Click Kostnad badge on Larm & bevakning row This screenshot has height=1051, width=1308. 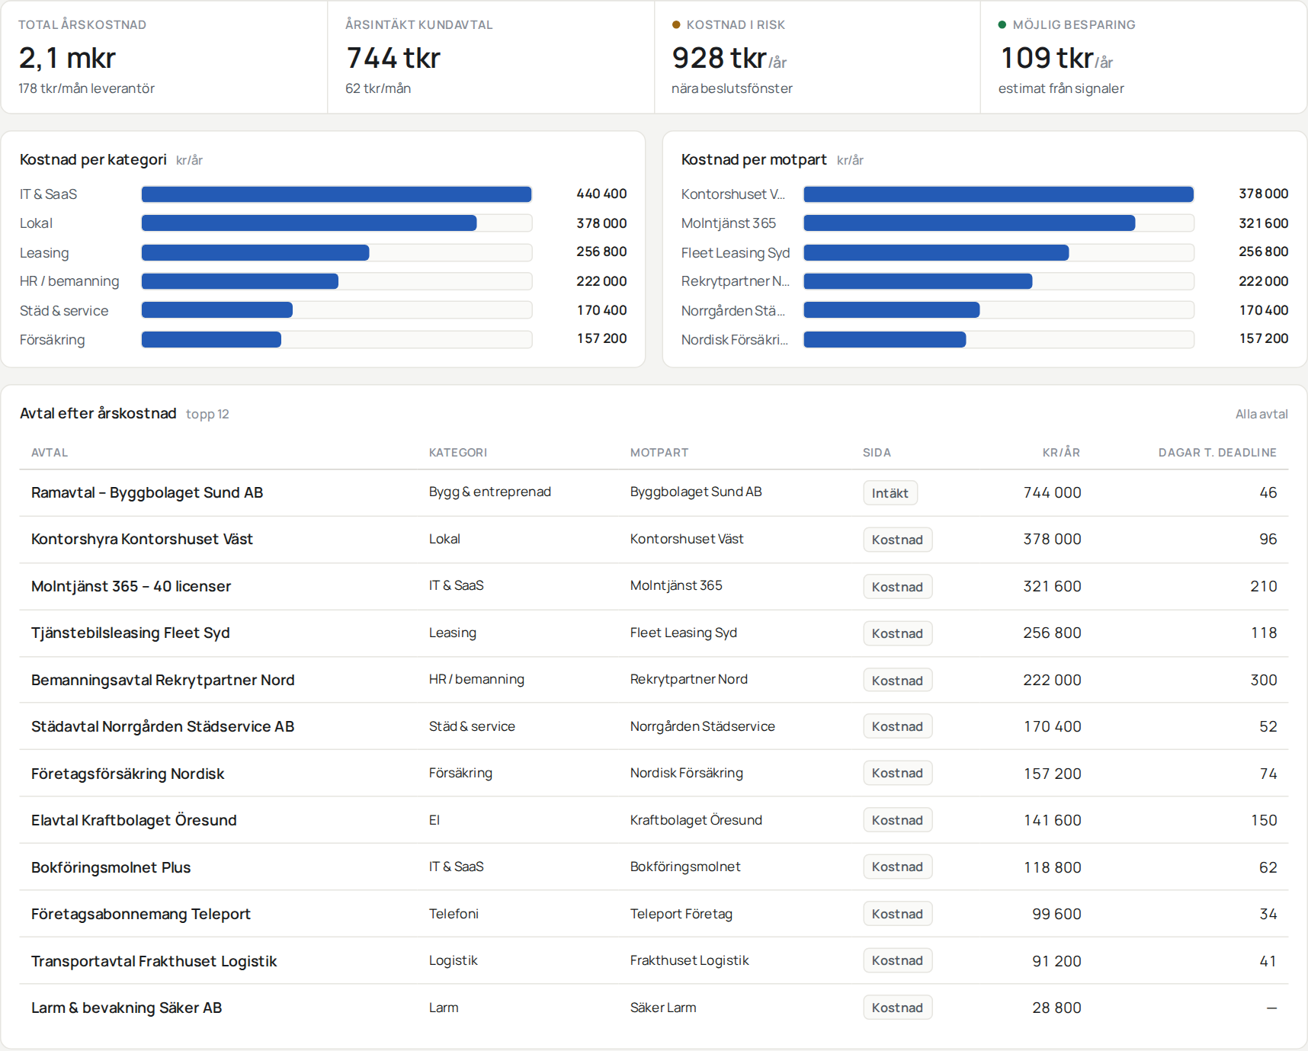coord(898,1008)
